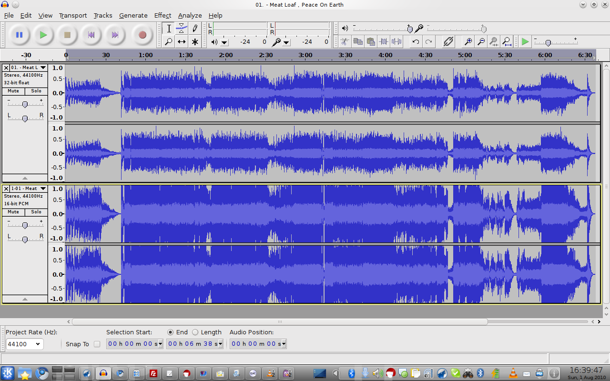Activate the Time Shift tool
The height and width of the screenshot is (381, 610).
tap(182, 42)
